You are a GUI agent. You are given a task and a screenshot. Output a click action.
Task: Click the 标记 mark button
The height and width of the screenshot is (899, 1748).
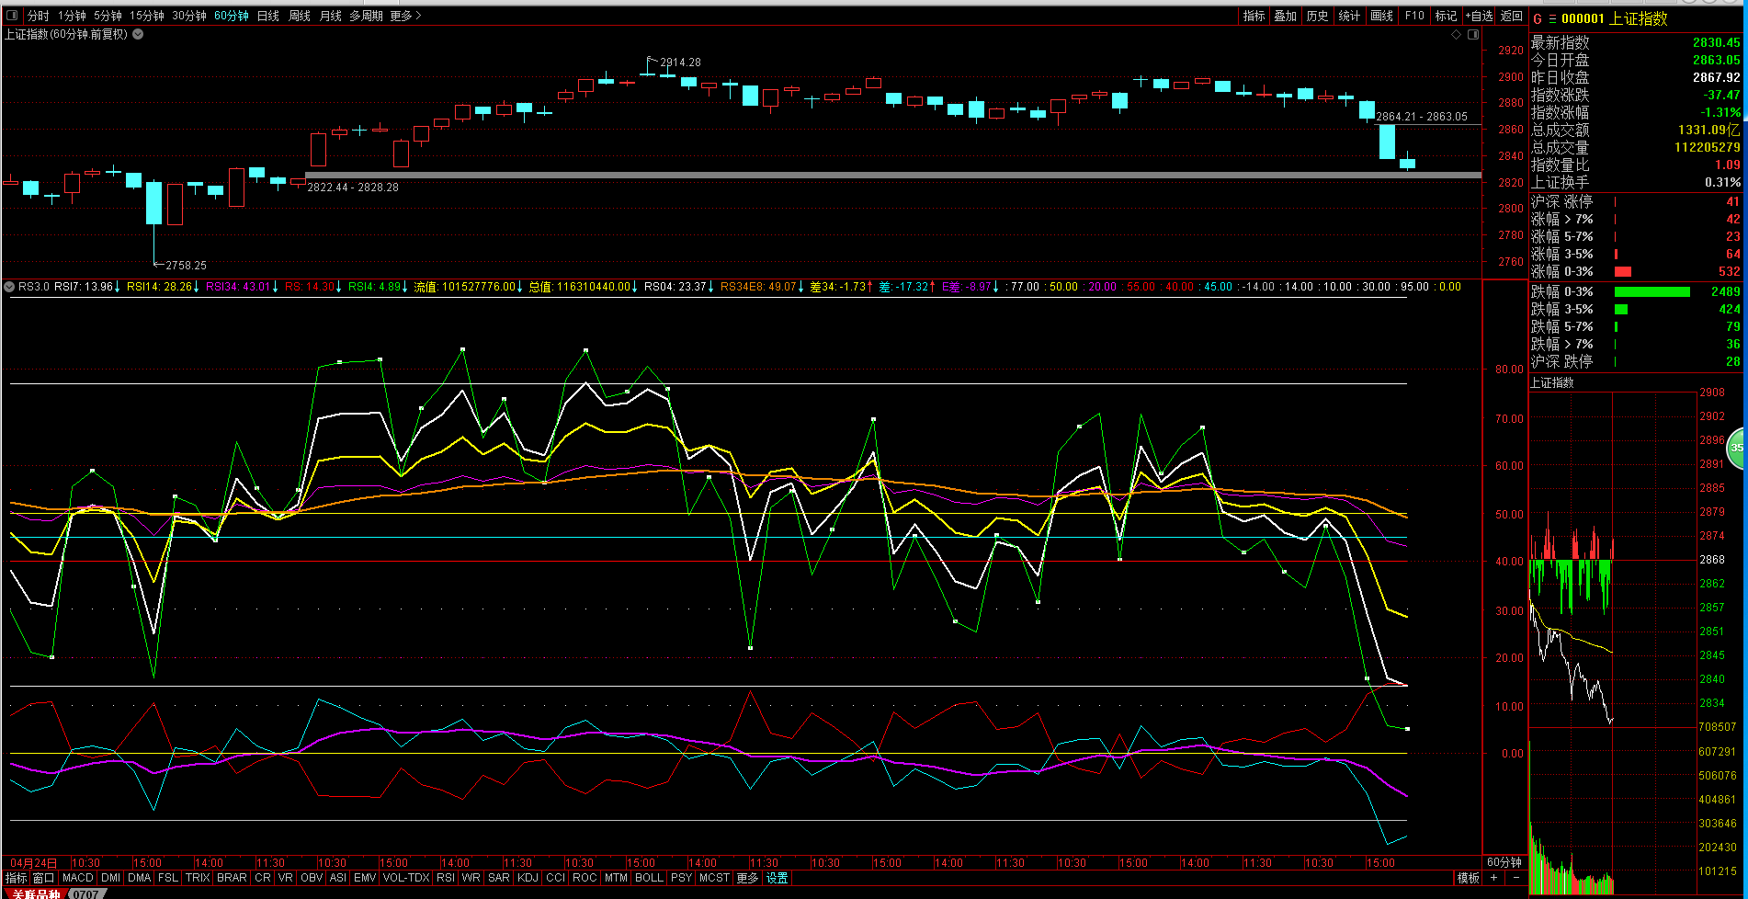[1447, 16]
